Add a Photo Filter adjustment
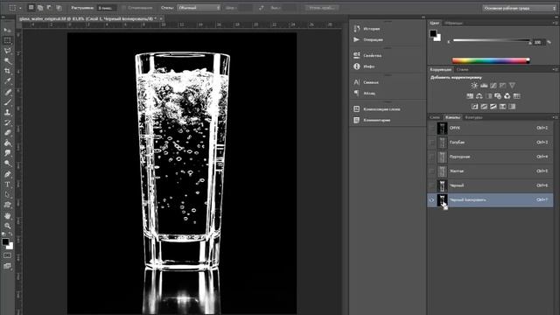This screenshot has width=560, height=315. tap(498, 96)
